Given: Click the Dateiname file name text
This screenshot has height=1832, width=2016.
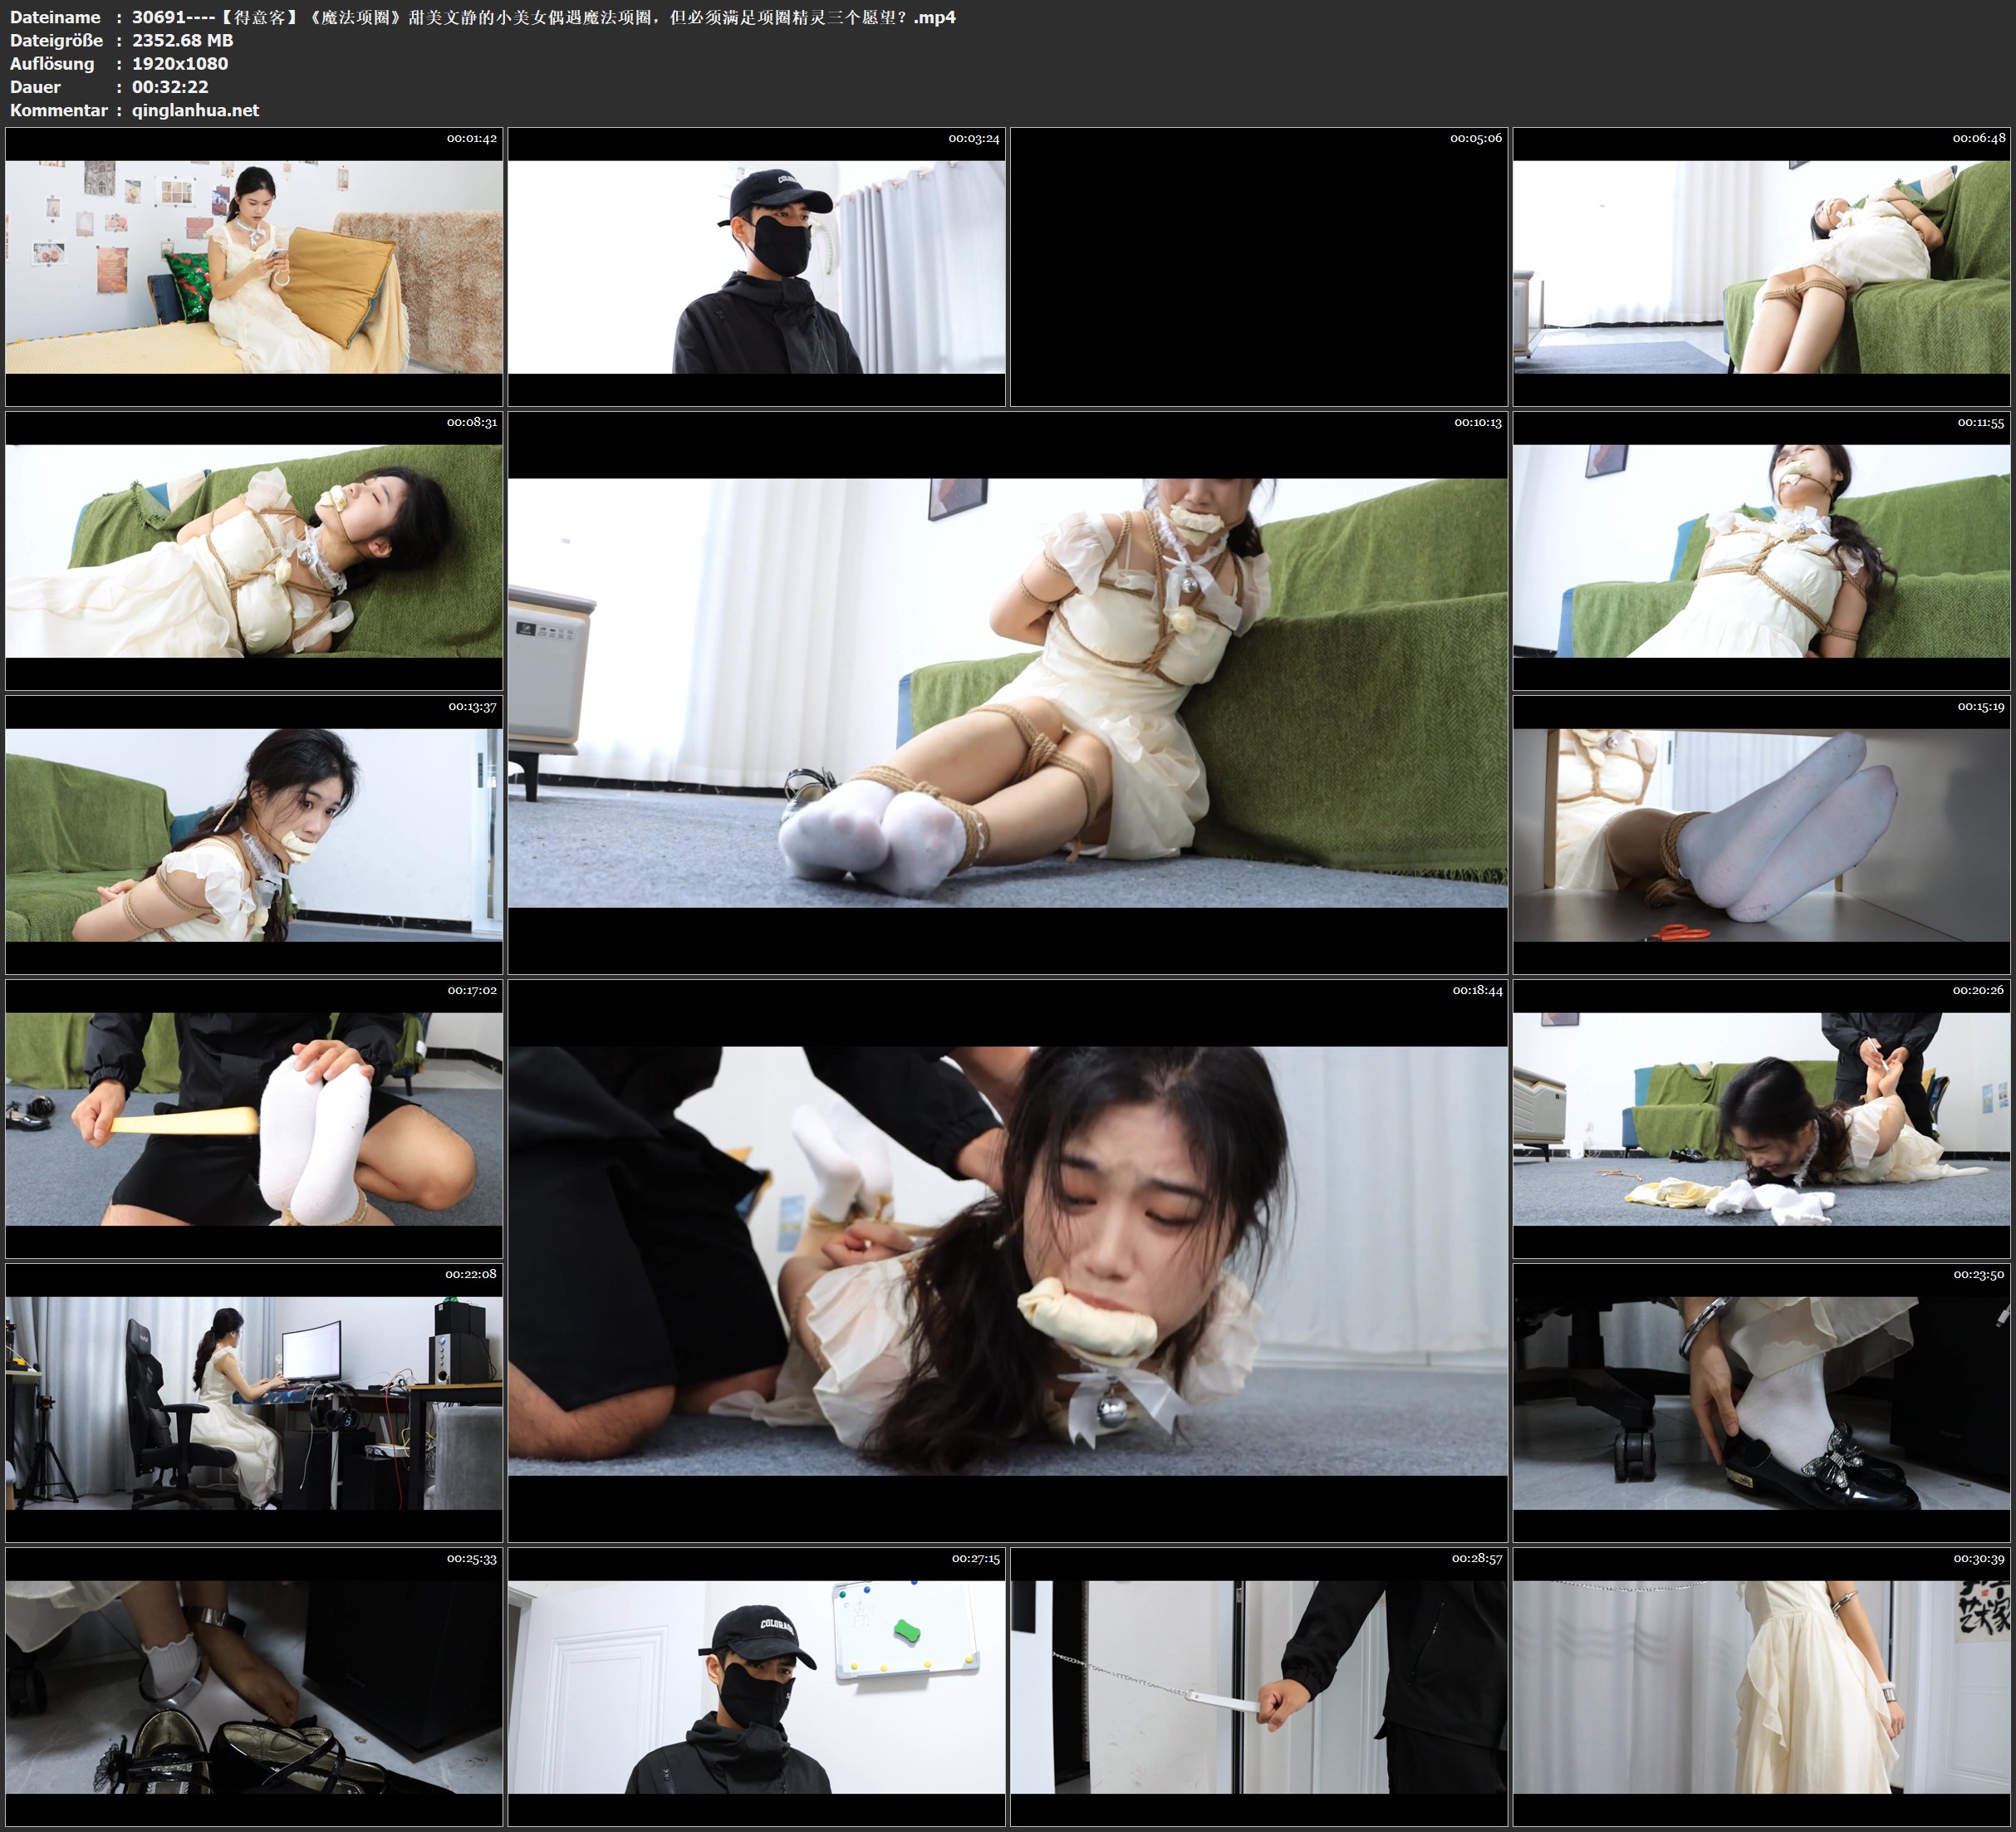Looking at the screenshot, I should point(543,17).
